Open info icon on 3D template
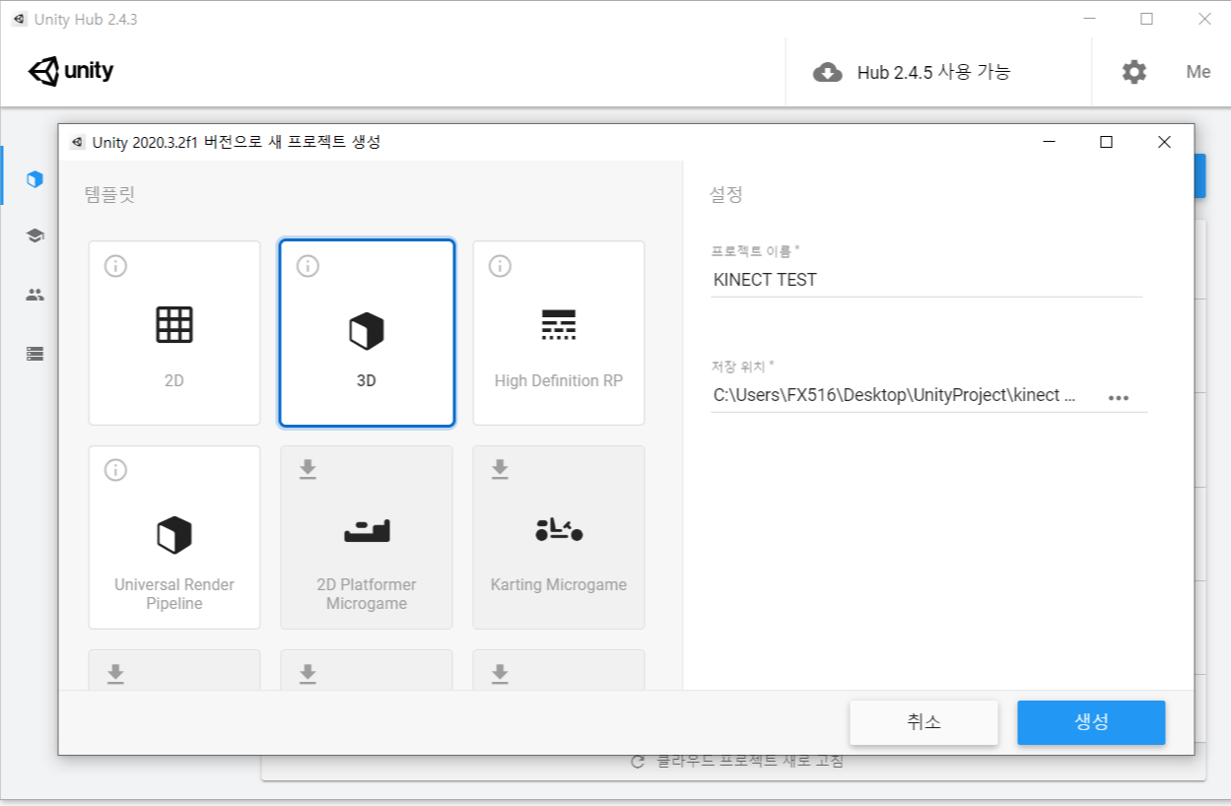The height and width of the screenshot is (806, 1231). (308, 266)
